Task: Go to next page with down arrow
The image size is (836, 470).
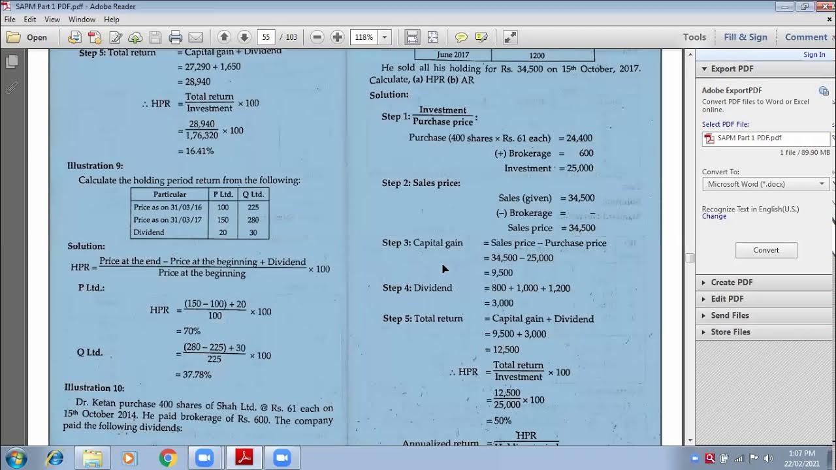Action: (x=244, y=37)
